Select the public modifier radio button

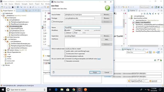point(65,30)
